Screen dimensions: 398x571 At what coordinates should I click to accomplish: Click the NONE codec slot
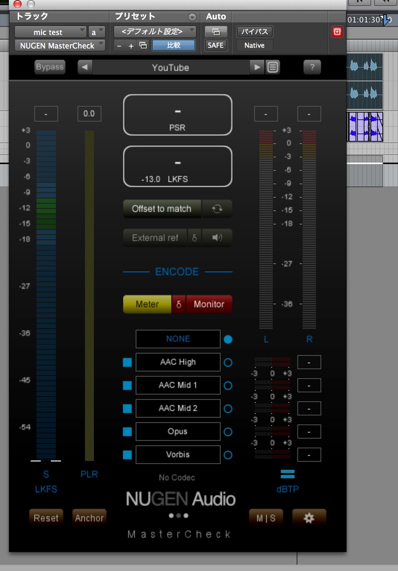(x=178, y=339)
